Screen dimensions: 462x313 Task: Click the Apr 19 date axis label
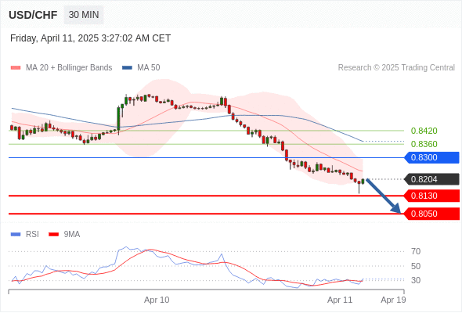[393, 300]
